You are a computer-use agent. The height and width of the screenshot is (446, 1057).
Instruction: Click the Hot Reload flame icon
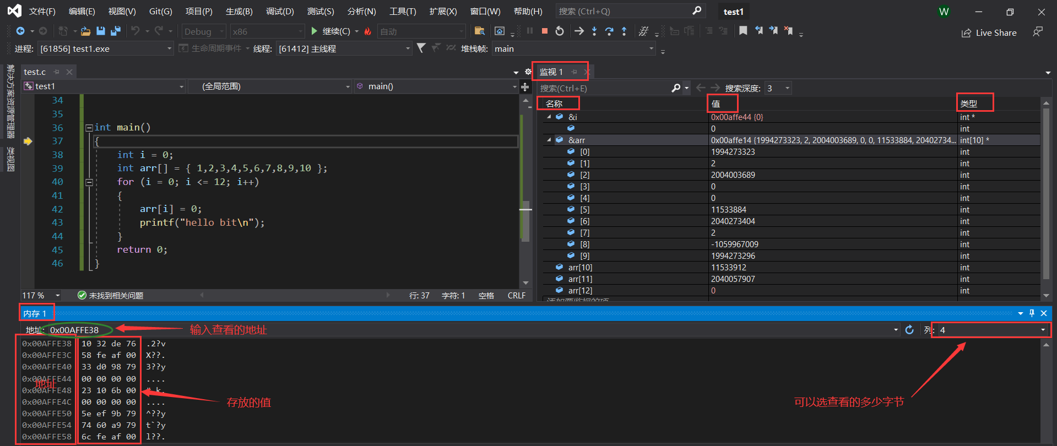[368, 31]
